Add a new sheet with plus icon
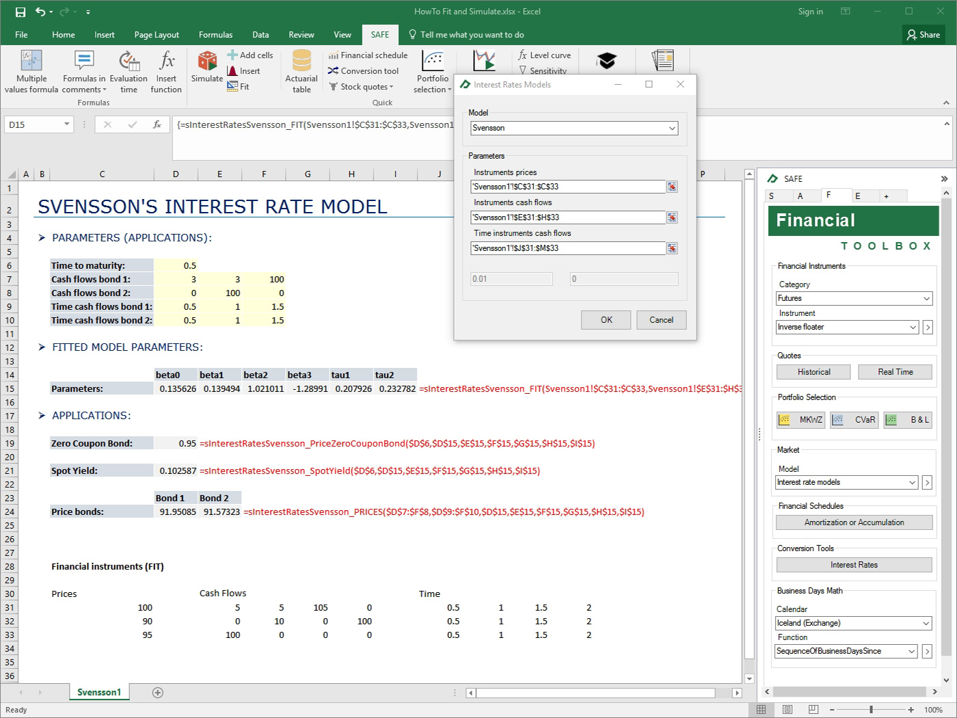This screenshot has width=957, height=718. tap(158, 693)
